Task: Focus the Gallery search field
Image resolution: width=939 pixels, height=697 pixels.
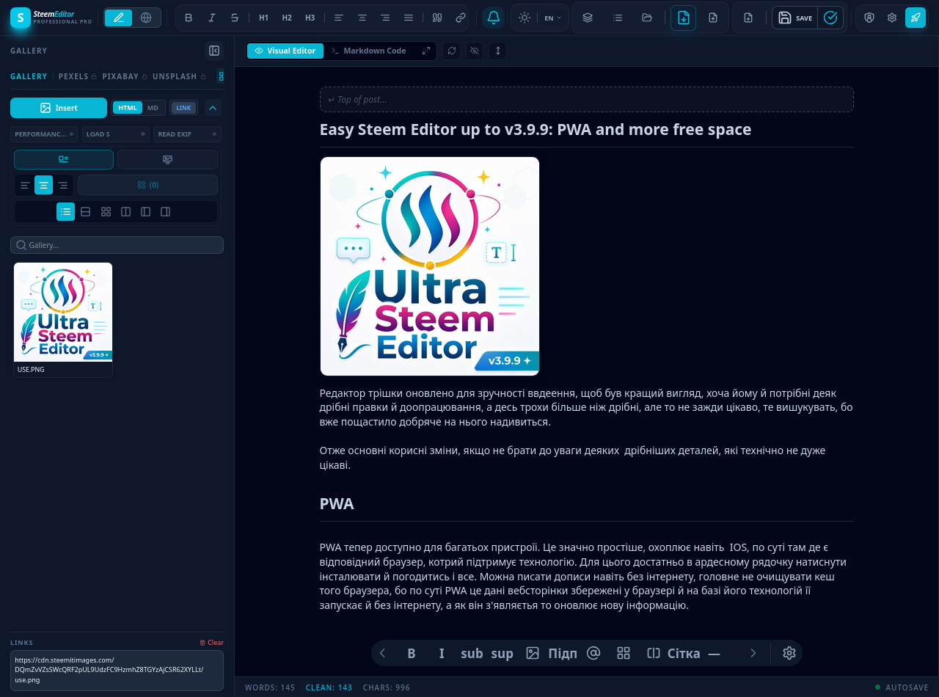Action: (117, 245)
